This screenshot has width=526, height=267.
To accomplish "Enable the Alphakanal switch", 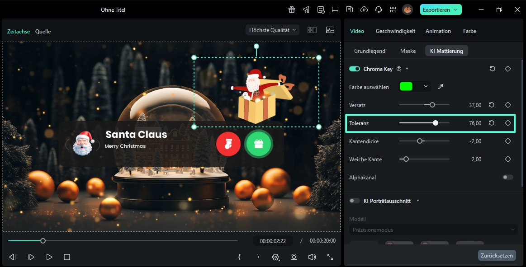I will [x=508, y=178].
